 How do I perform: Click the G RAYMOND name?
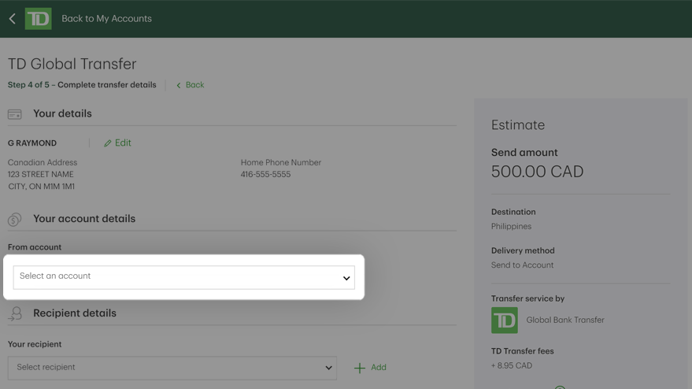pyautogui.click(x=32, y=143)
